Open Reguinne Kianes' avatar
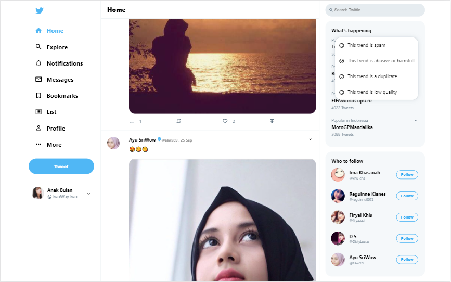Screen dimensions: 451x282 (x=338, y=196)
